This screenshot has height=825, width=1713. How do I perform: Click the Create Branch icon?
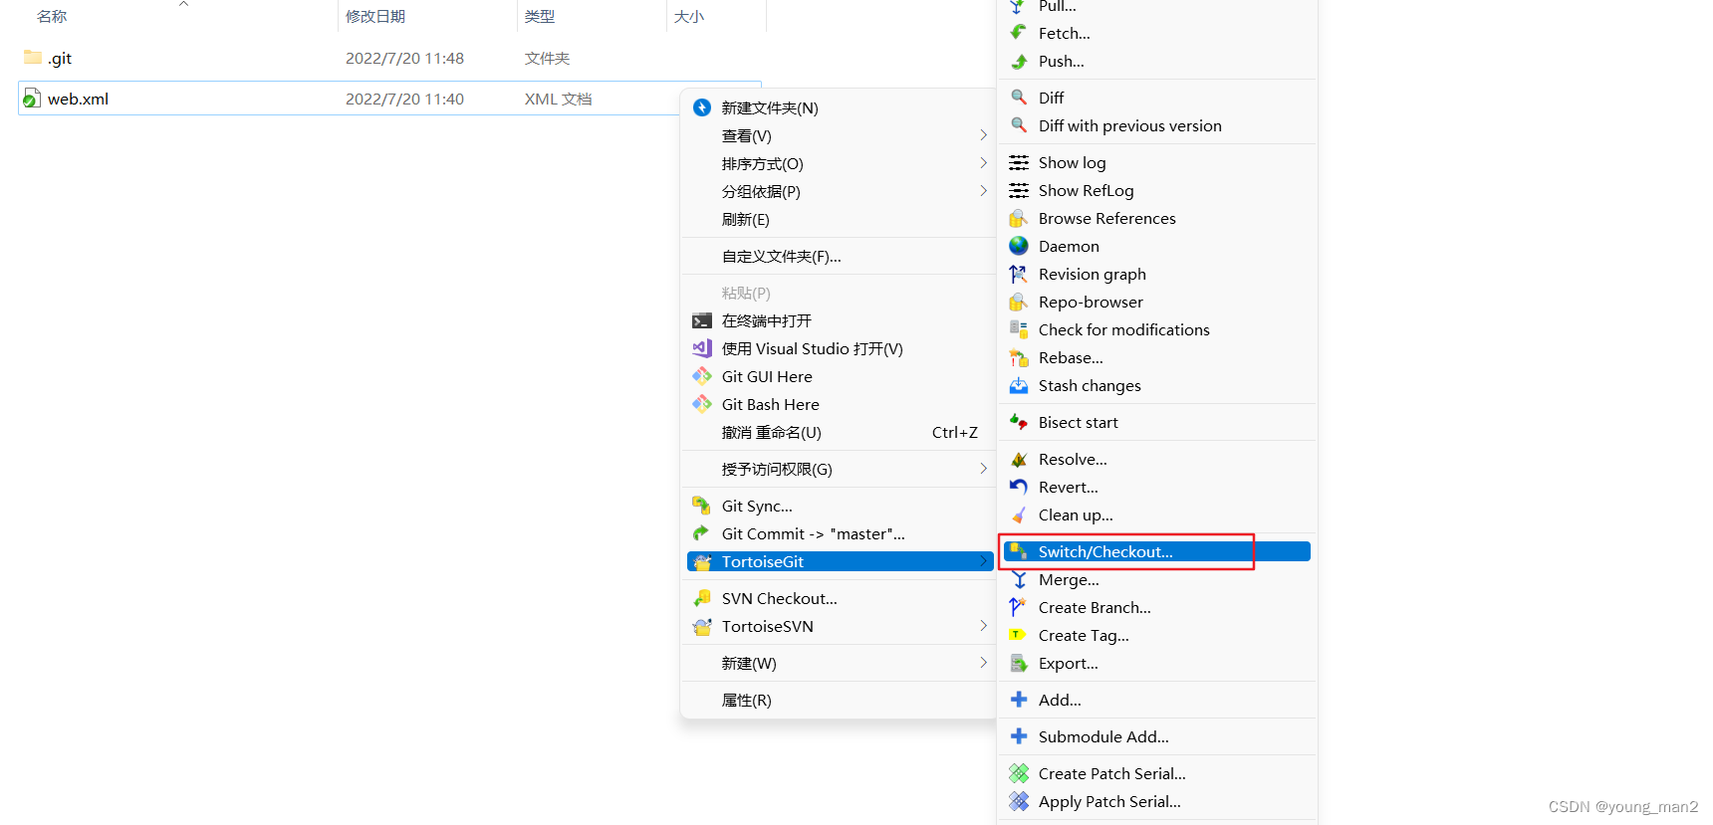[1019, 607]
